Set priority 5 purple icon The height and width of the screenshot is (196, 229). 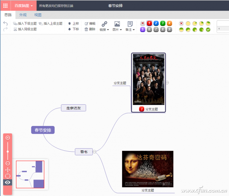point(143,30)
